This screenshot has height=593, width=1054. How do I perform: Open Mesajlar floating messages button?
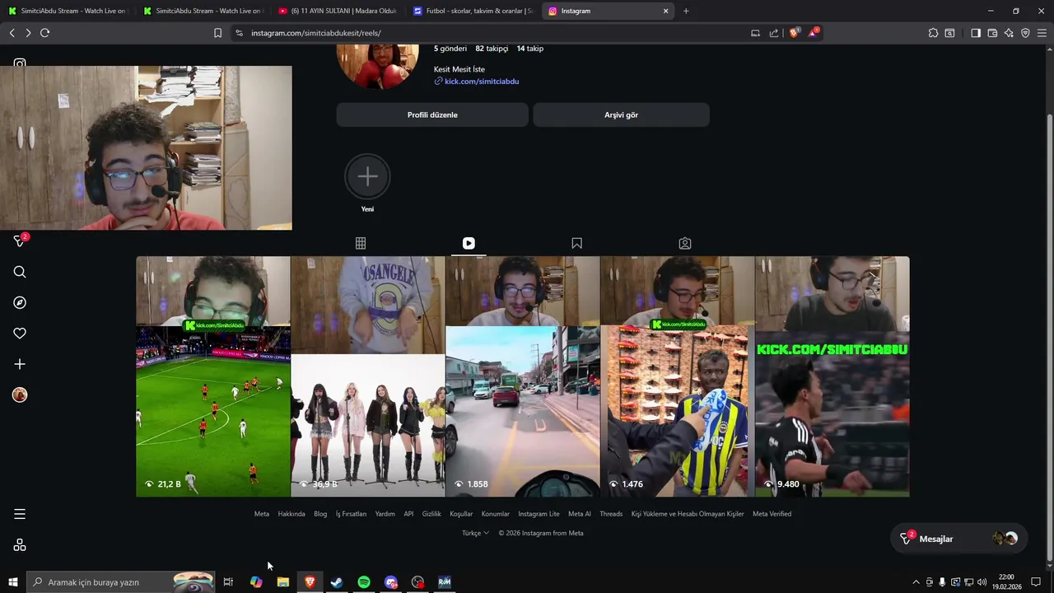(x=959, y=539)
